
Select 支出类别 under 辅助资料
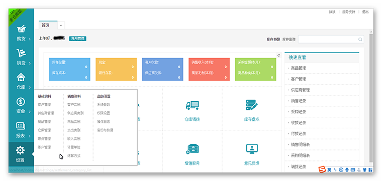pos(74,130)
